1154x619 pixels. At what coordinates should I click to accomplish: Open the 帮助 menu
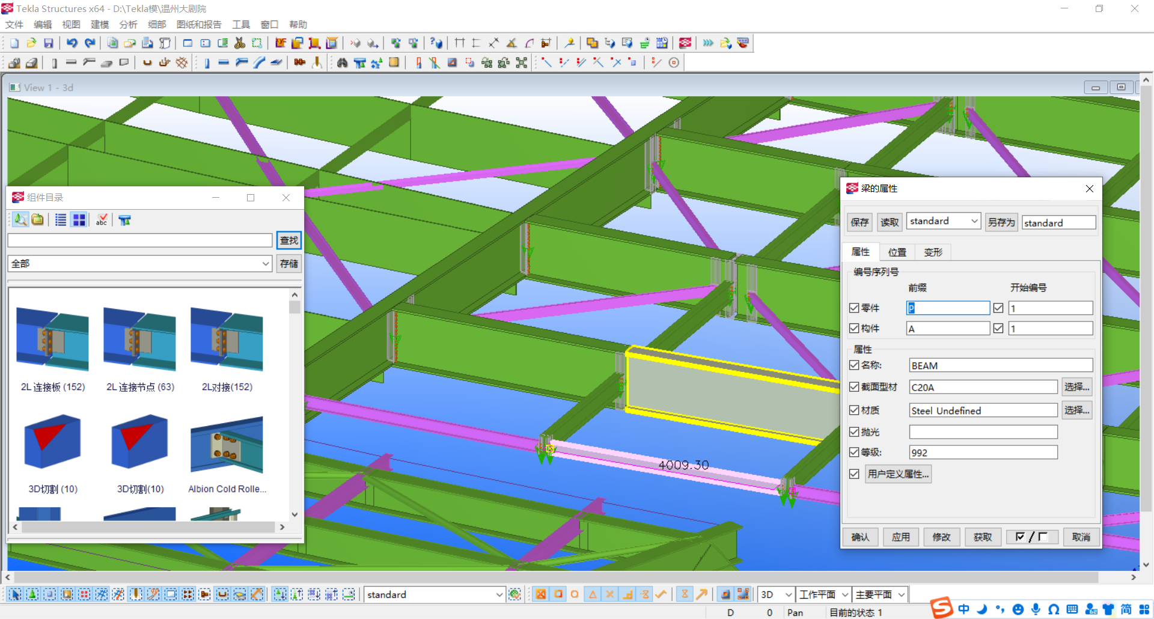[x=298, y=25]
